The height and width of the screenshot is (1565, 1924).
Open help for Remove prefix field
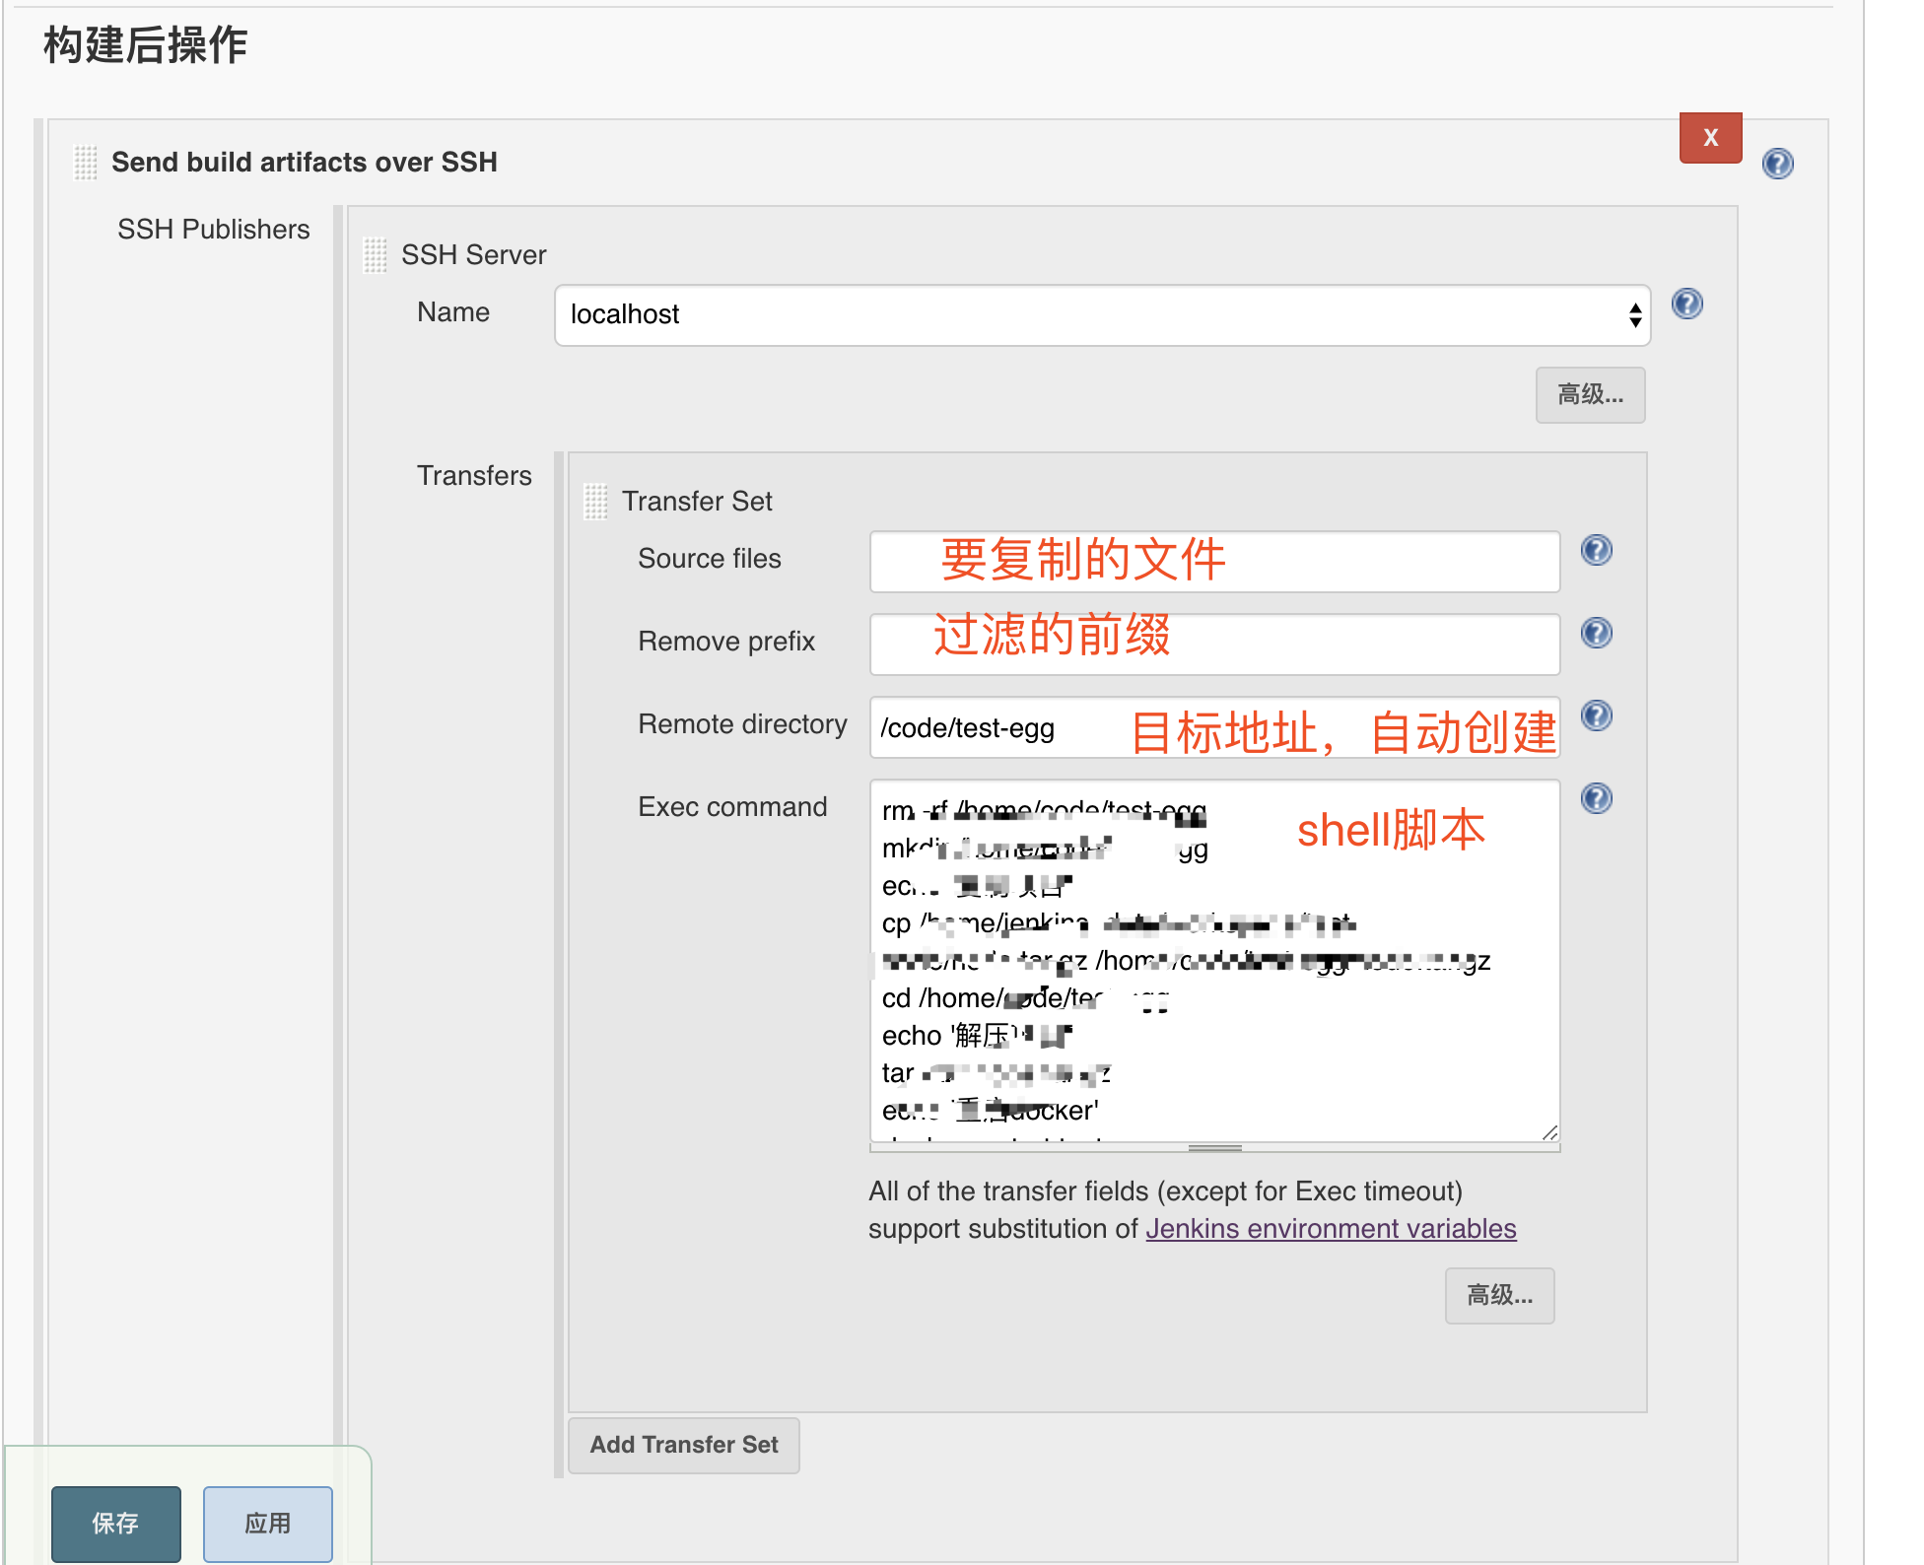(x=1596, y=633)
